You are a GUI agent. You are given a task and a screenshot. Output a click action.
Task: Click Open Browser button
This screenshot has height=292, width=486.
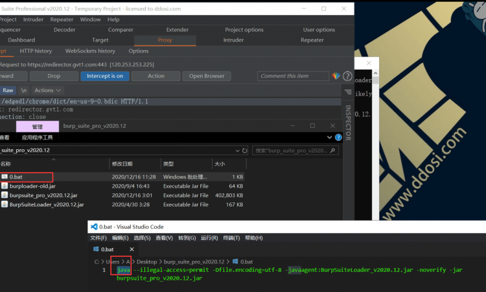pyautogui.click(x=207, y=76)
